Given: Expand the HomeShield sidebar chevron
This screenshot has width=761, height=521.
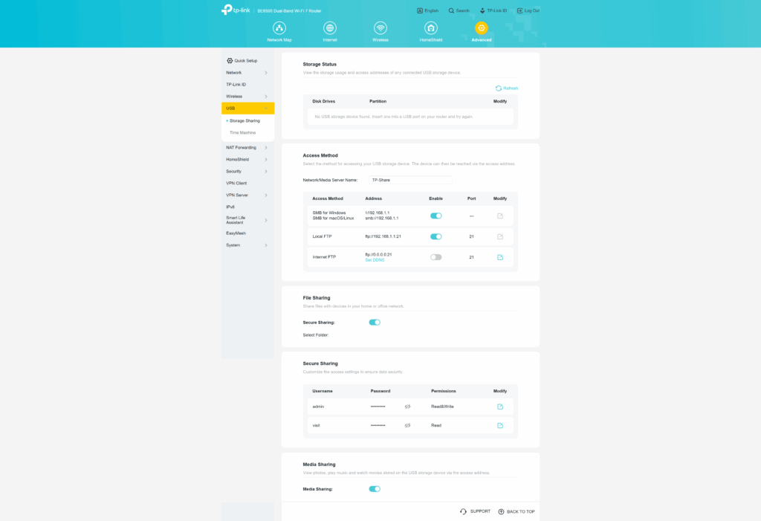Looking at the screenshot, I should click(x=266, y=160).
